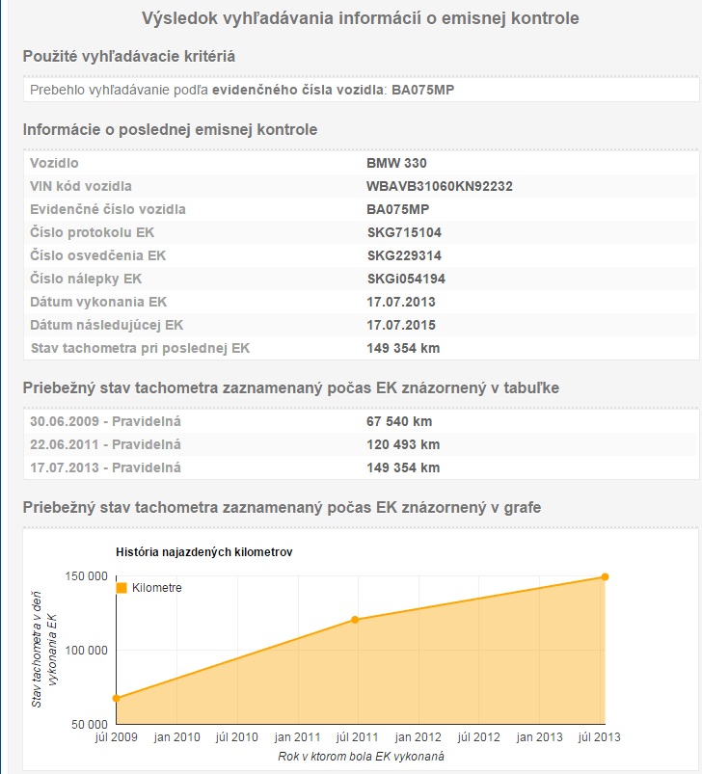Click the VIN code value WBAVB31060KN92232
Screen dimensions: 702x774
[439, 186]
